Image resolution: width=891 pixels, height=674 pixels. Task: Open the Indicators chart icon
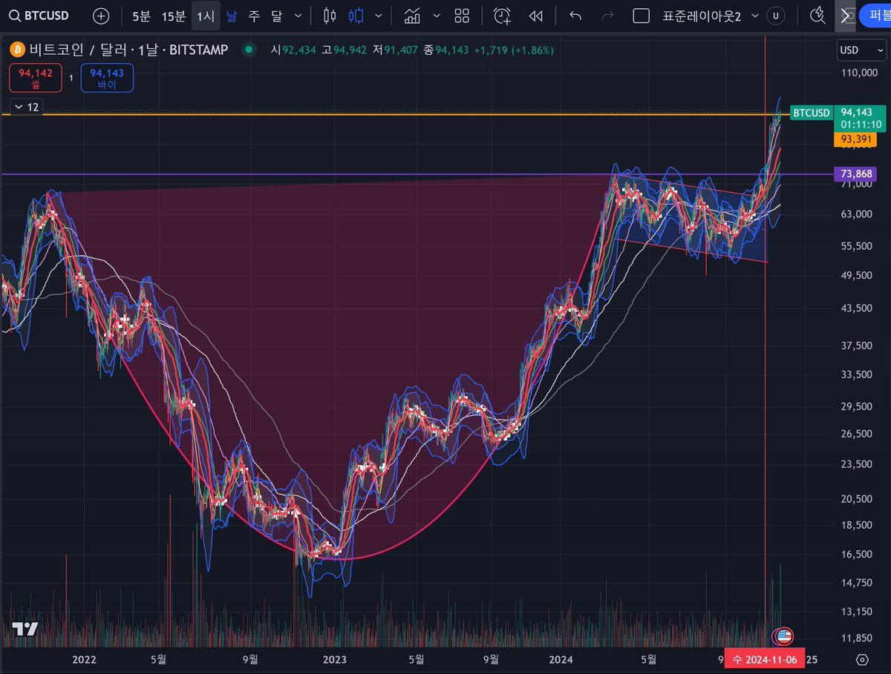[413, 16]
